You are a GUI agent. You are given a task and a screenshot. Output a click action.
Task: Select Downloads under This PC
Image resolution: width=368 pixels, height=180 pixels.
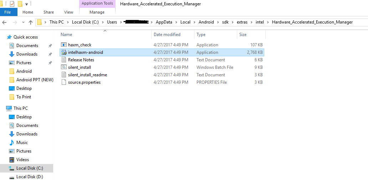pyautogui.click(x=27, y=134)
